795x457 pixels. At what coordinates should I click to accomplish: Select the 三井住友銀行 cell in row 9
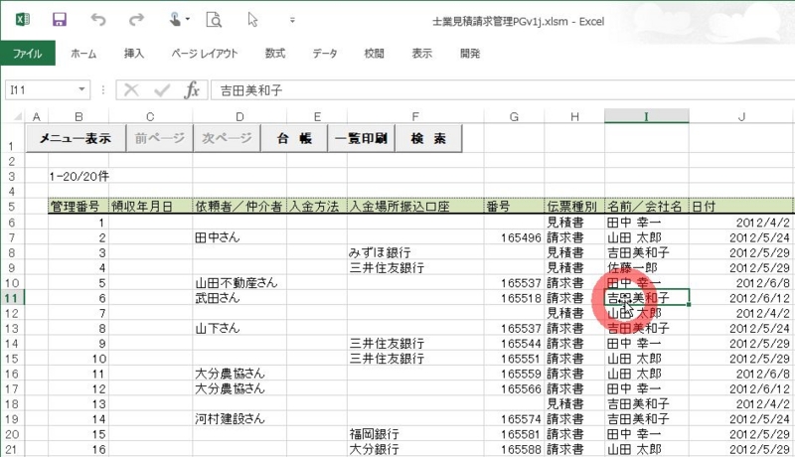coord(415,267)
